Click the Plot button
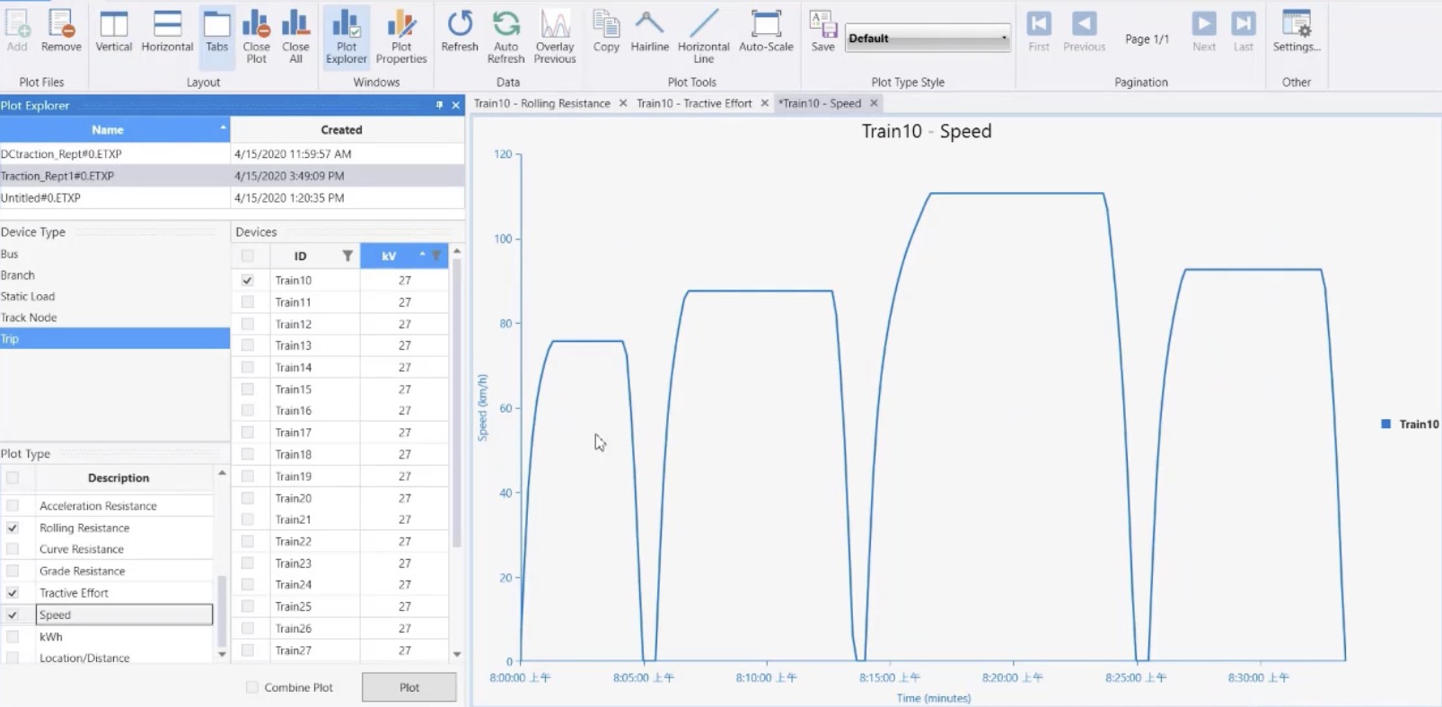 (409, 687)
